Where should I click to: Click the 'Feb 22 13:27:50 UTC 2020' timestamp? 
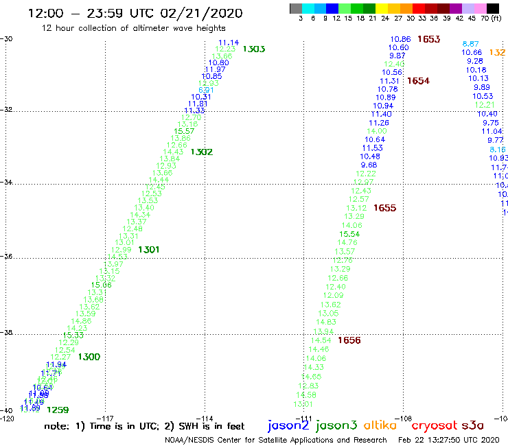pos(449,440)
